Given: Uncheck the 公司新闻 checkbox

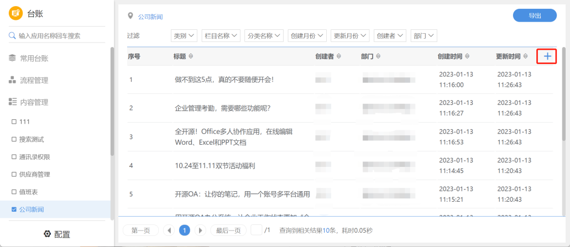Looking at the screenshot, I should (x=14, y=209).
